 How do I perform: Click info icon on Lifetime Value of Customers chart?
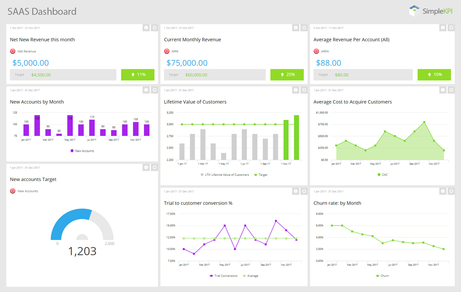[x=295, y=90]
